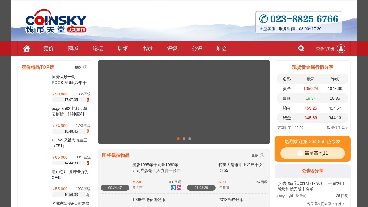This screenshot has height=207, width=368.
Task: Click the 登录/注册 link
Action: [325, 49]
